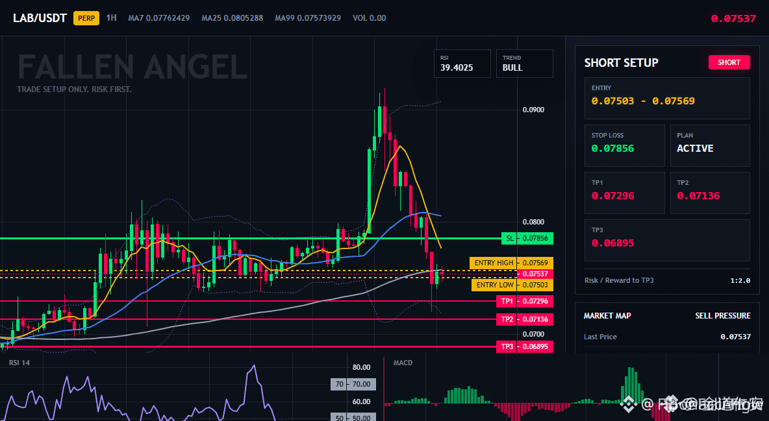Click the ENTRY LOW 0.07503 price tag
This screenshot has height=421, width=769.
click(x=512, y=285)
